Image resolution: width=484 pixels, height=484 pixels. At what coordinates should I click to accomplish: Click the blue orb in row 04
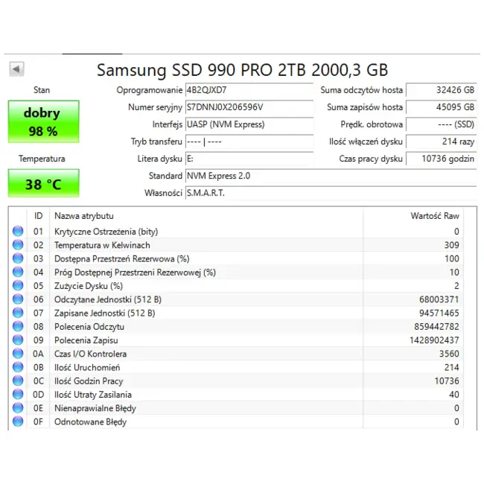point(18,272)
